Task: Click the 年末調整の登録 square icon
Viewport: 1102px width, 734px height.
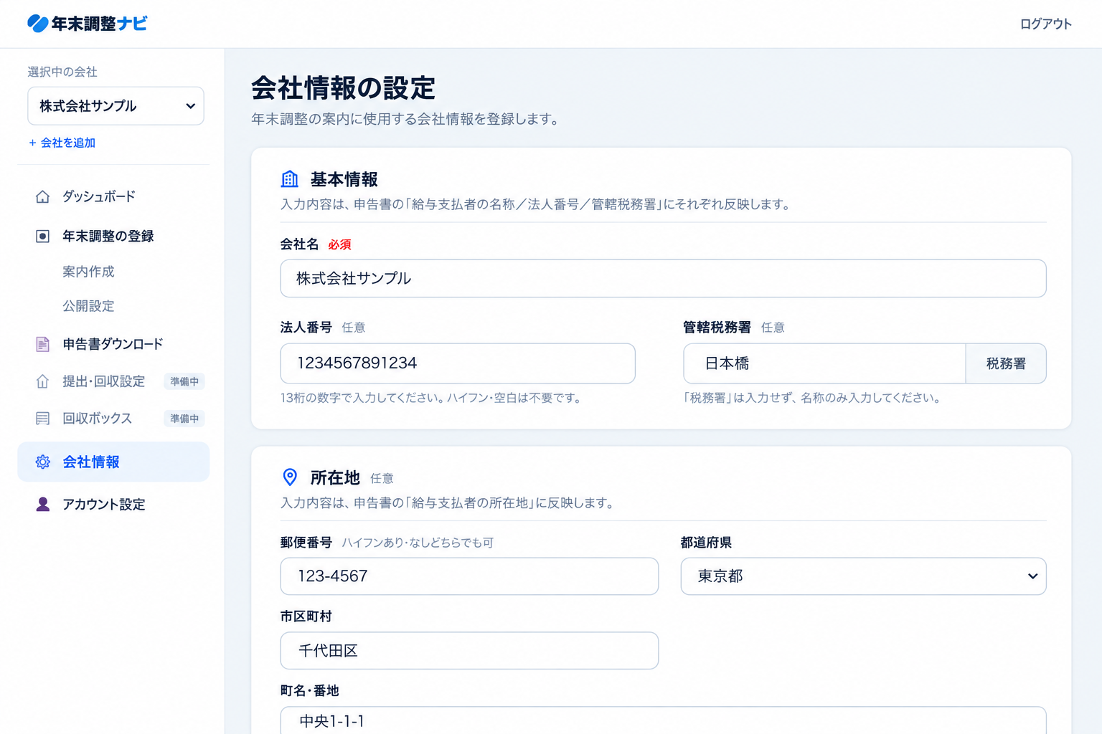Action: 43,237
